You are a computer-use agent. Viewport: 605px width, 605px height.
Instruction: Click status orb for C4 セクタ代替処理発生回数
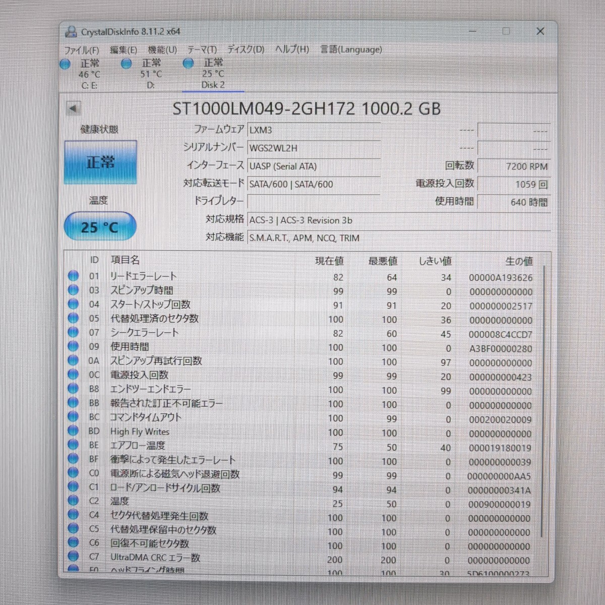click(73, 515)
